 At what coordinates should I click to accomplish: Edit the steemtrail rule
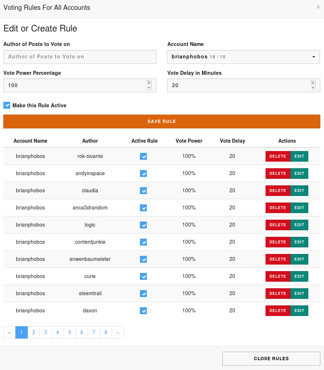tap(299, 293)
